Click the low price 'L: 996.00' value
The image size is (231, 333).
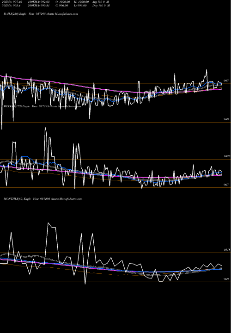click(x=80, y=6)
